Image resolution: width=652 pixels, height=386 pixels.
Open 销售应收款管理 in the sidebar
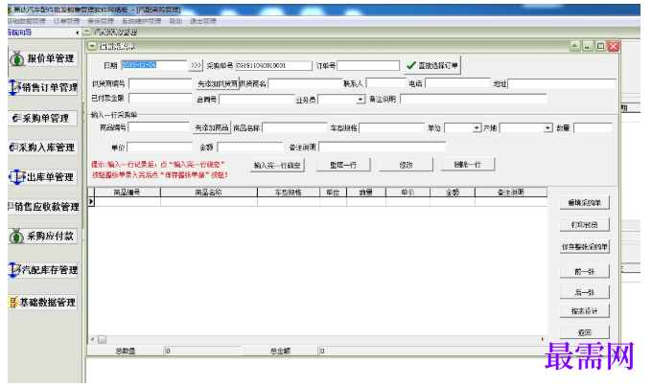(x=43, y=207)
